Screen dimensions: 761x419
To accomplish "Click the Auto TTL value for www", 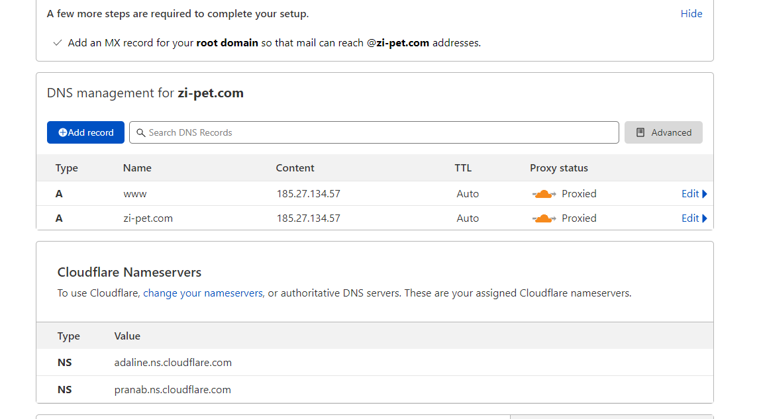I will pyautogui.click(x=468, y=193).
